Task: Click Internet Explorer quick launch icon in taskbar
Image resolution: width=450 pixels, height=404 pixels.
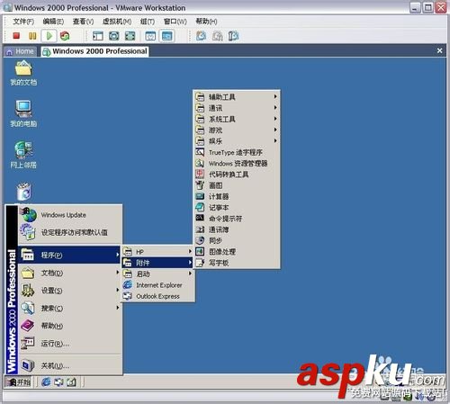Action: coord(46,382)
